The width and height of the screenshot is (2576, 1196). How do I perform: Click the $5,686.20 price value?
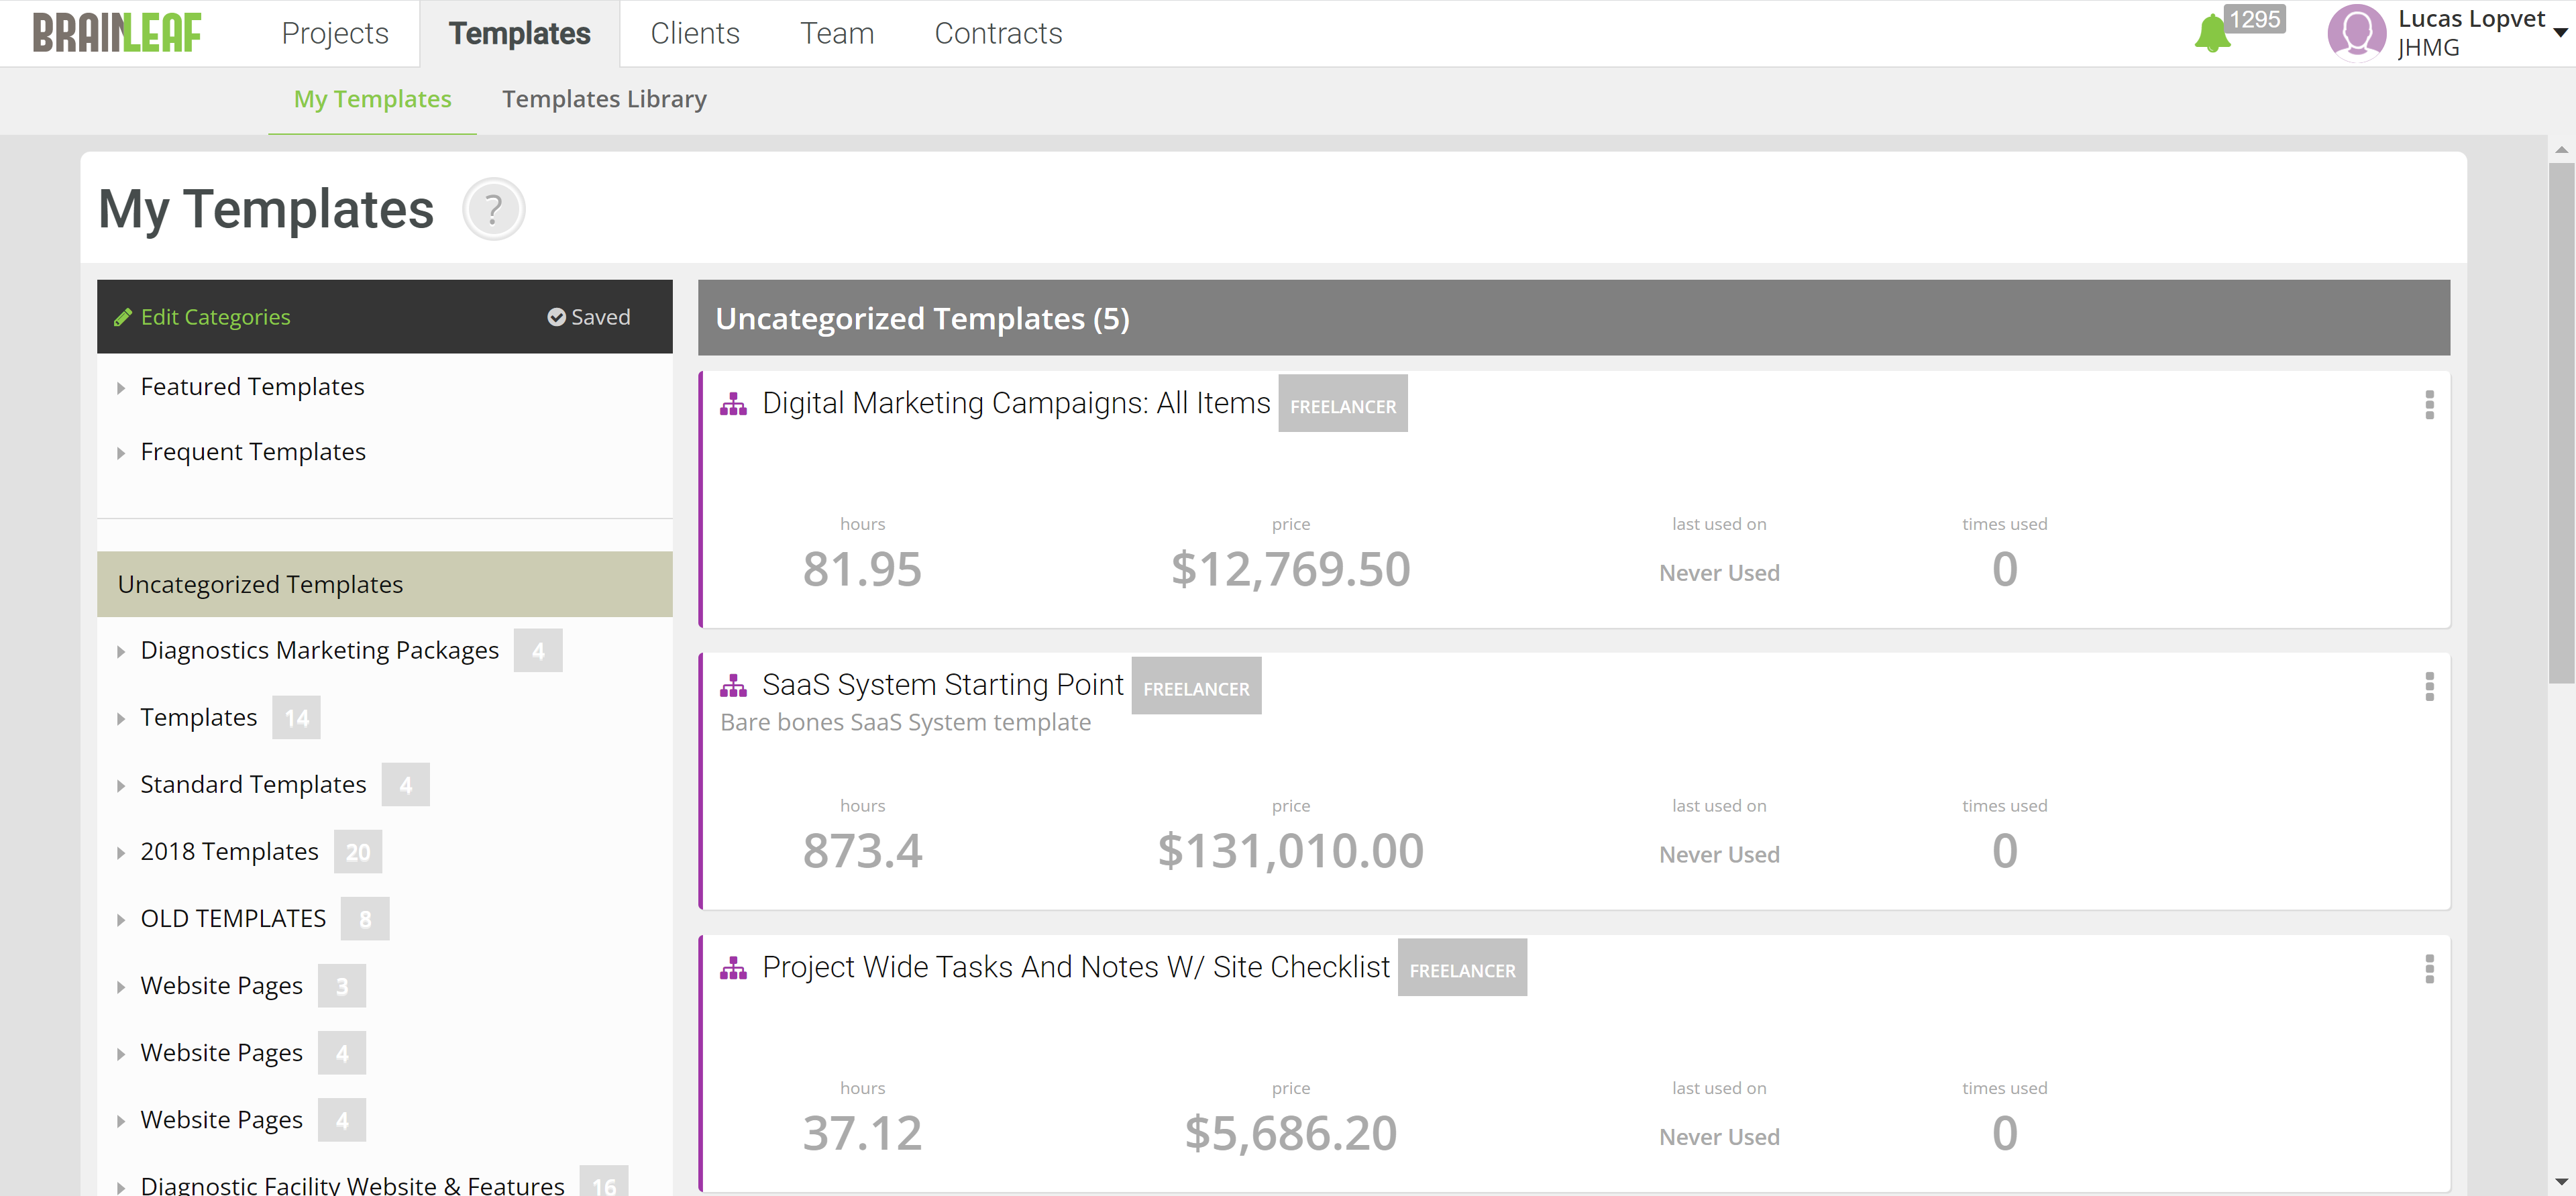[x=1290, y=1133]
